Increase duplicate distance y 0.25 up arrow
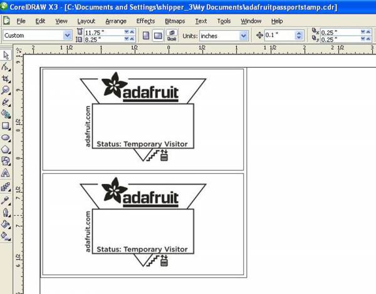This screenshot has height=294, width=376. click(x=368, y=39)
